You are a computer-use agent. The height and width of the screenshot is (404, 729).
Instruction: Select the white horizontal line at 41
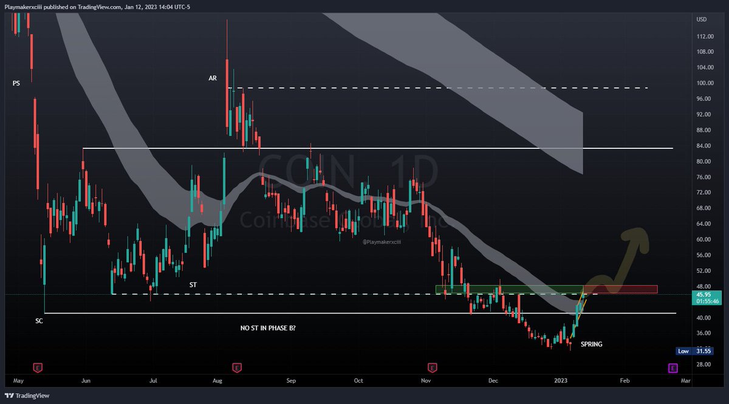pyautogui.click(x=360, y=313)
